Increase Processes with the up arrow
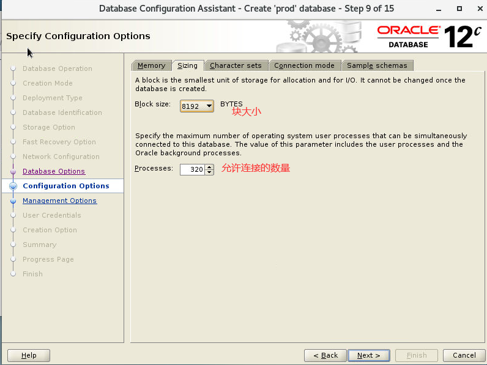487x365 pixels. 210,167
